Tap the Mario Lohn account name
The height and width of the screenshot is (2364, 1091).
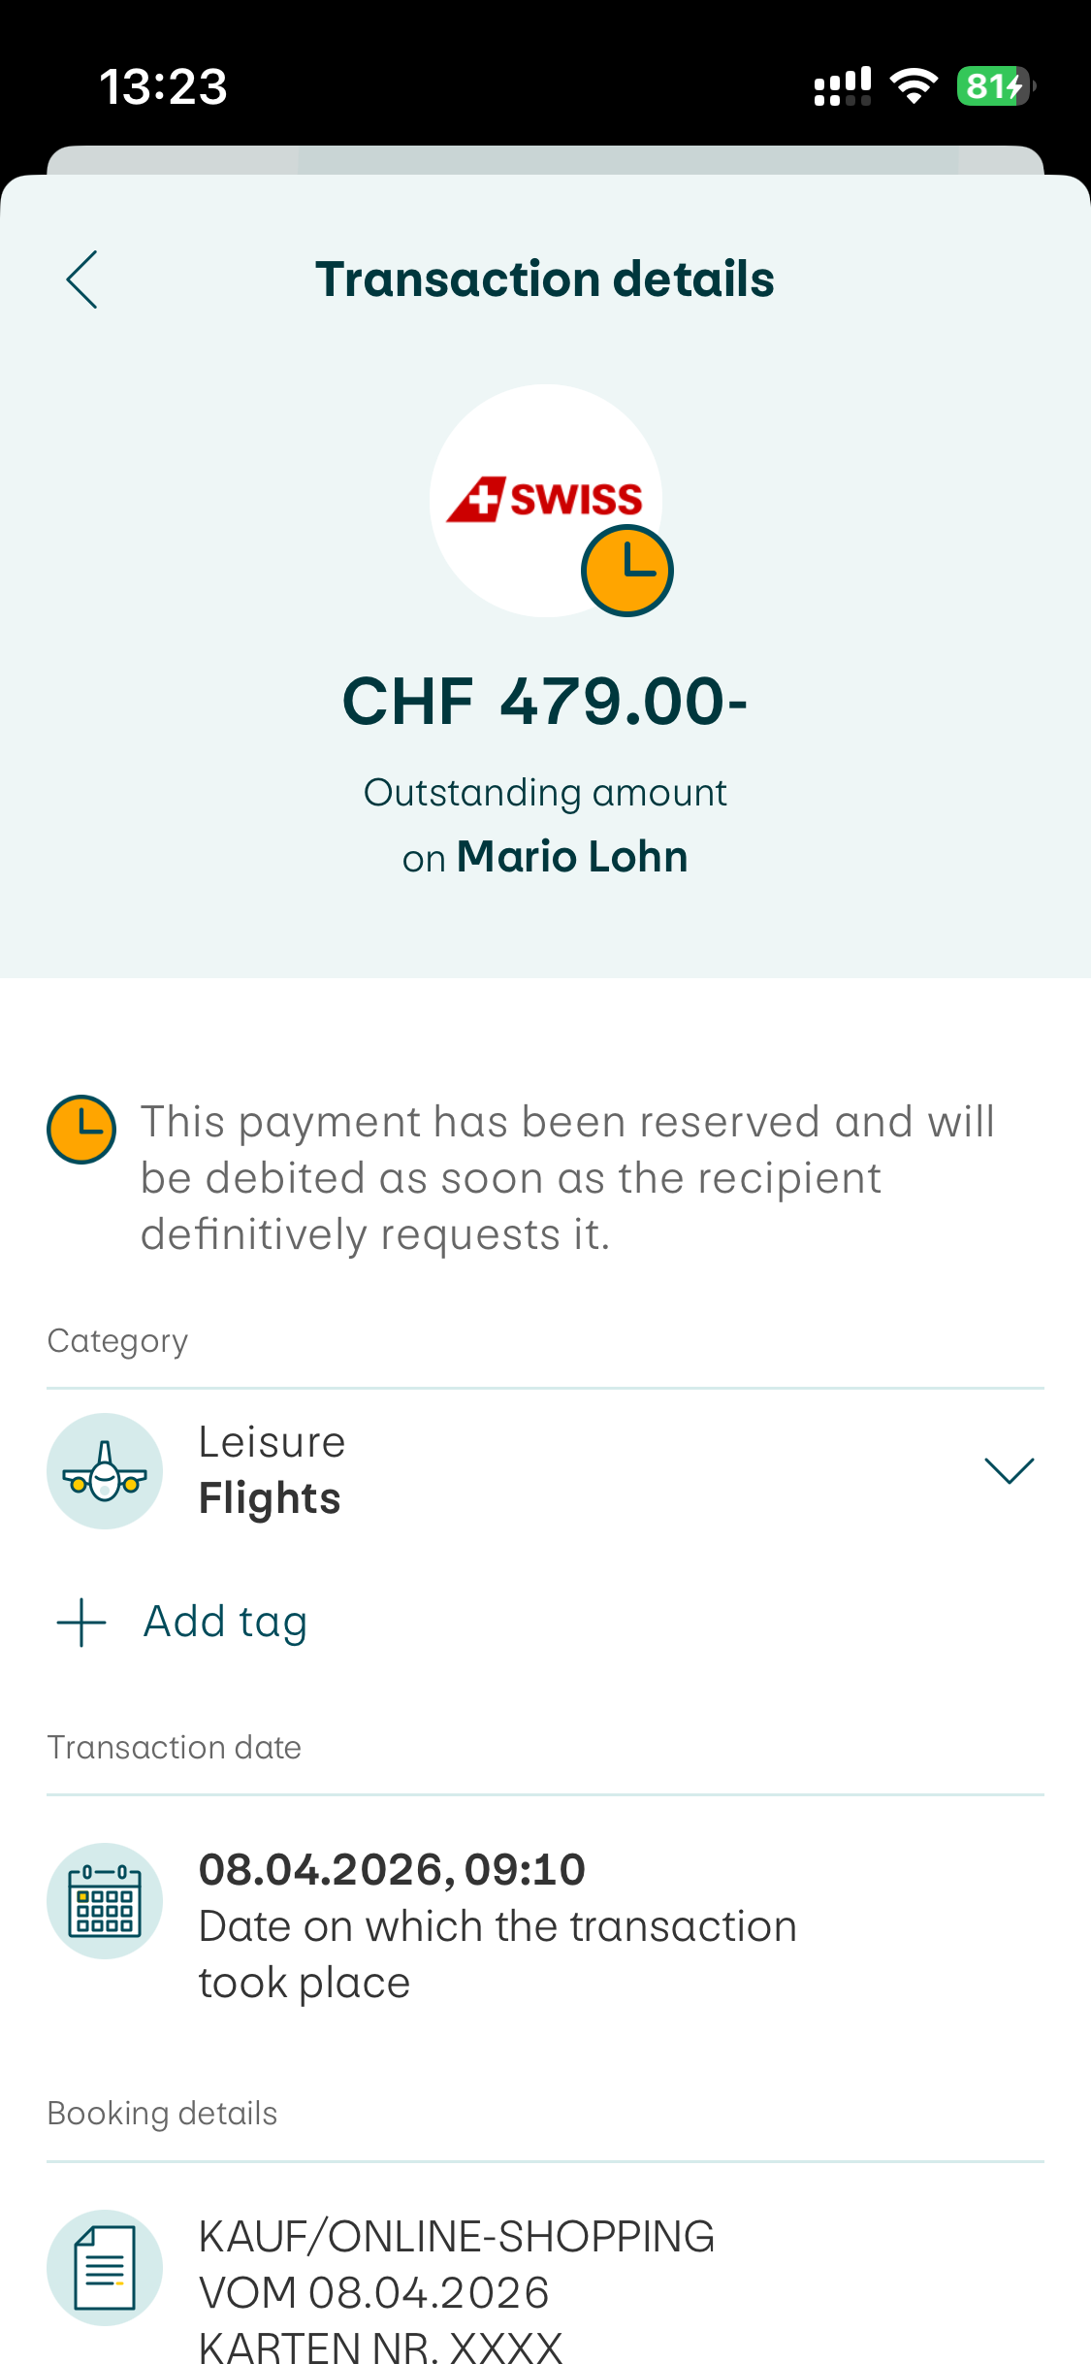point(572,857)
